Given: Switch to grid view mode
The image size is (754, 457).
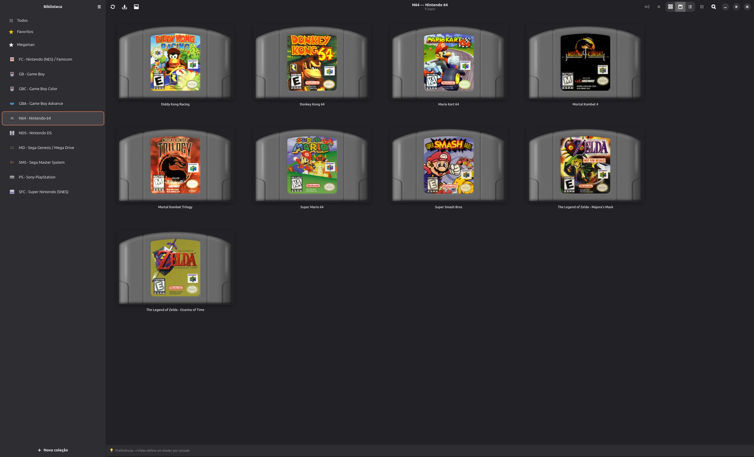Looking at the screenshot, I should click(670, 7).
